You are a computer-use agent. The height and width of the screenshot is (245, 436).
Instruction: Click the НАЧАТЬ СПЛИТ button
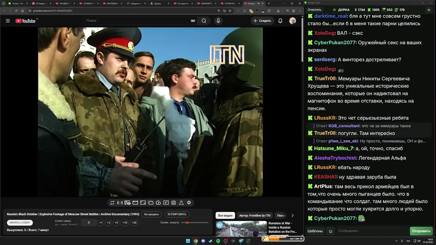pos(20,223)
